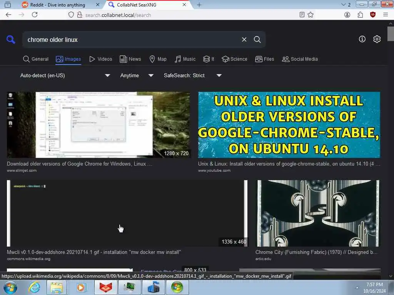Click the www.youtube.com source text
This screenshot has width=394, height=295.
214,171
